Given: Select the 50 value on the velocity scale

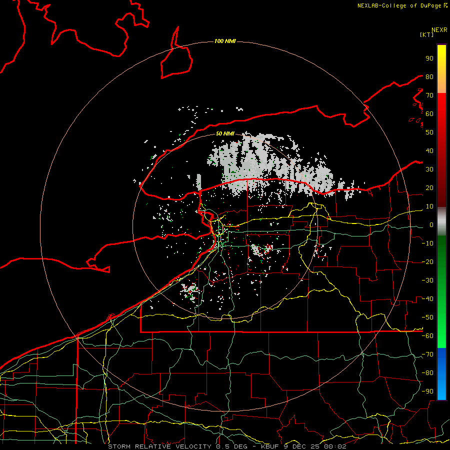Looking at the screenshot, I should (x=429, y=132).
